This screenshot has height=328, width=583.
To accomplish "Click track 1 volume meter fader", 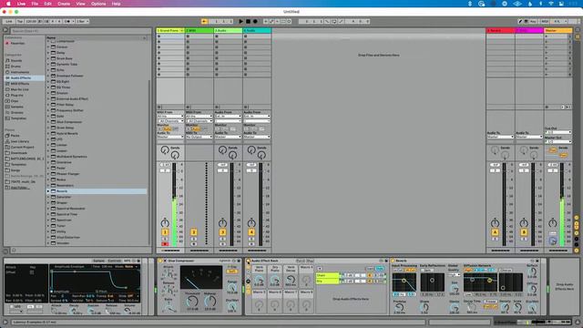I will coord(174,204).
